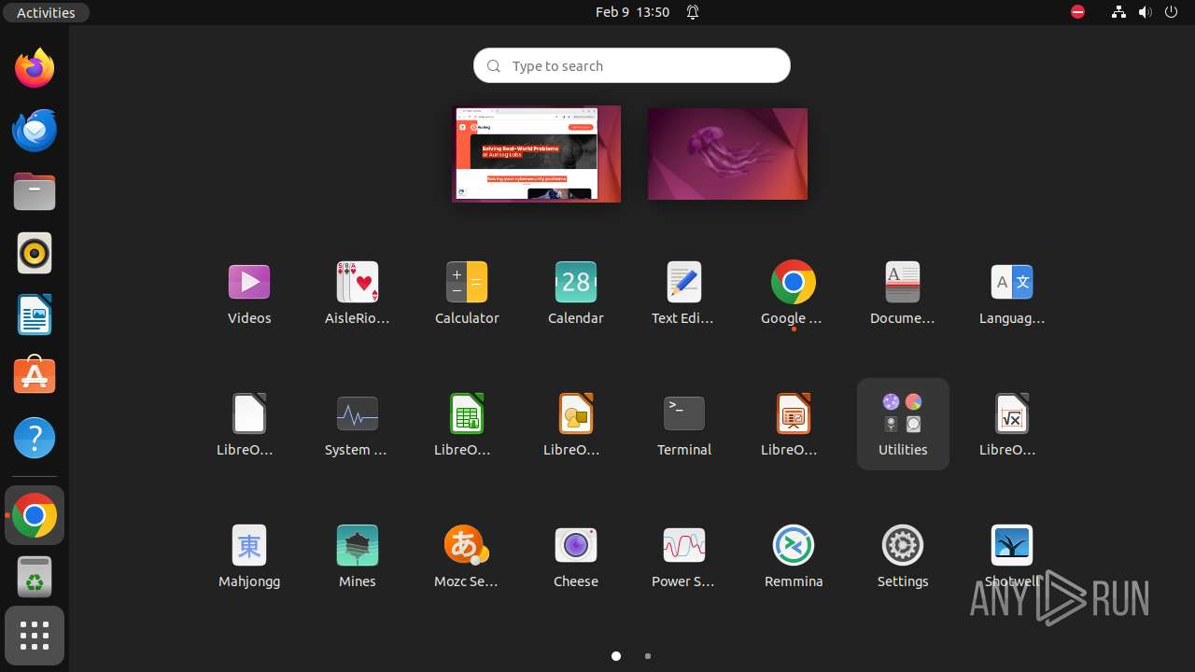The height and width of the screenshot is (672, 1195).
Task: Launch System Monitor
Action: 358,425
